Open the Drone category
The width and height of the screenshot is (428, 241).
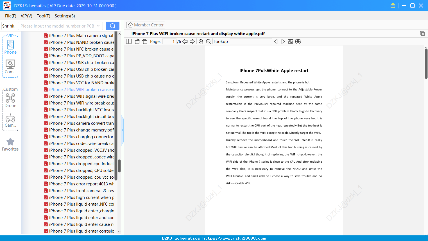(10, 100)
